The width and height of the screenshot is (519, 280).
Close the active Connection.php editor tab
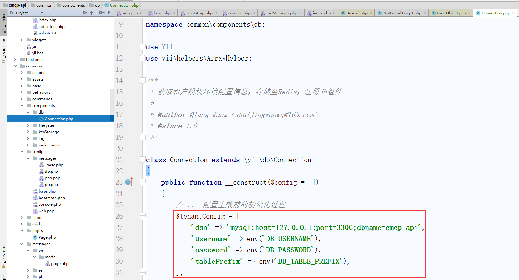pyautogui.click(x=513, y=13)
